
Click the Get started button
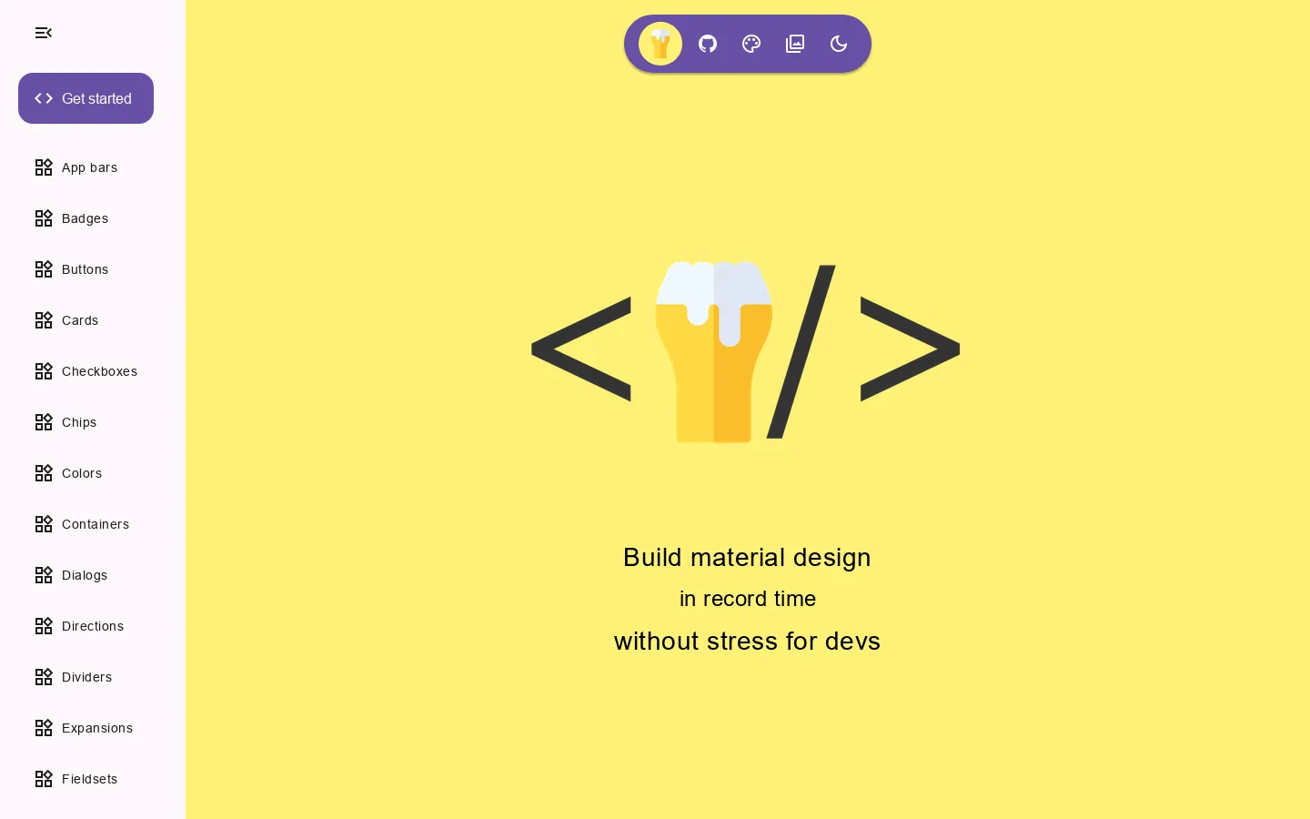coord(86,98)
